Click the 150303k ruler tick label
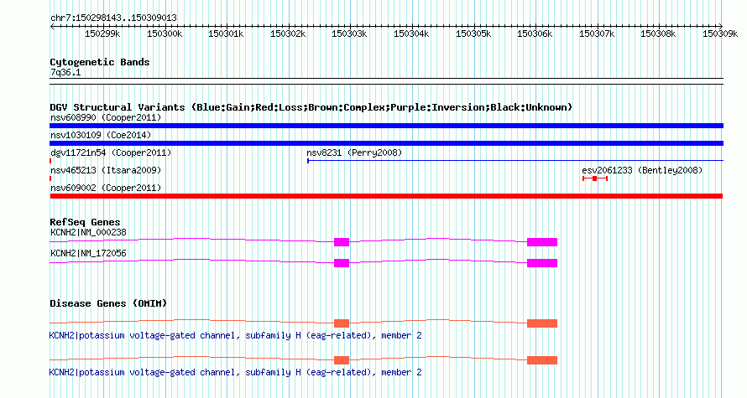This screenshot has height=398, width=747. pyautogui.click(x=349, y=34)
